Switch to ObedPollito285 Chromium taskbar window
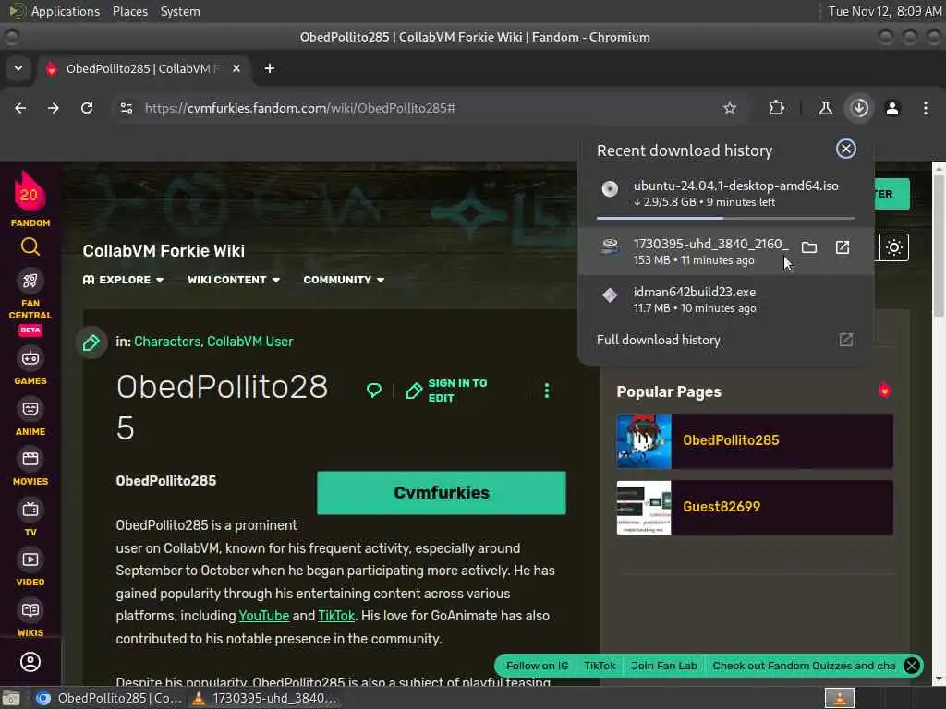Image resolution: width=946 pixels, height=709 pixels. coord(109,698)
